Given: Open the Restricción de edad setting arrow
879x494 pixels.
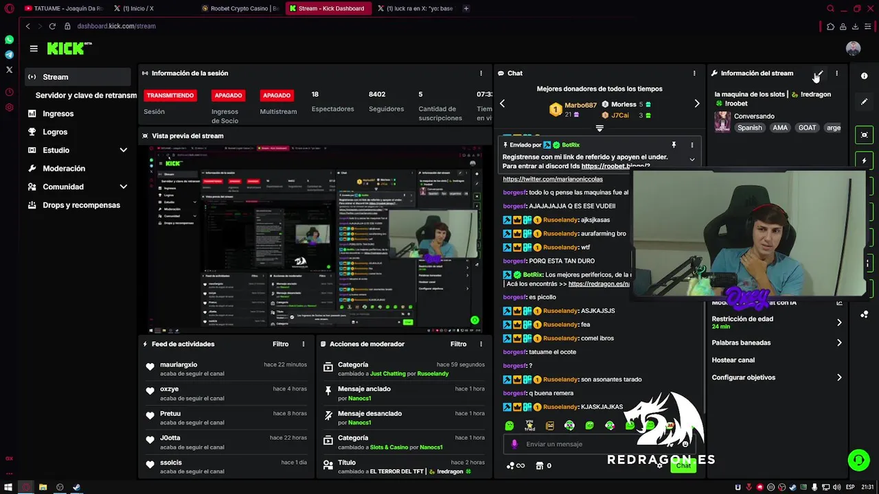Looking at the screenshot, I should click(838, 322).
